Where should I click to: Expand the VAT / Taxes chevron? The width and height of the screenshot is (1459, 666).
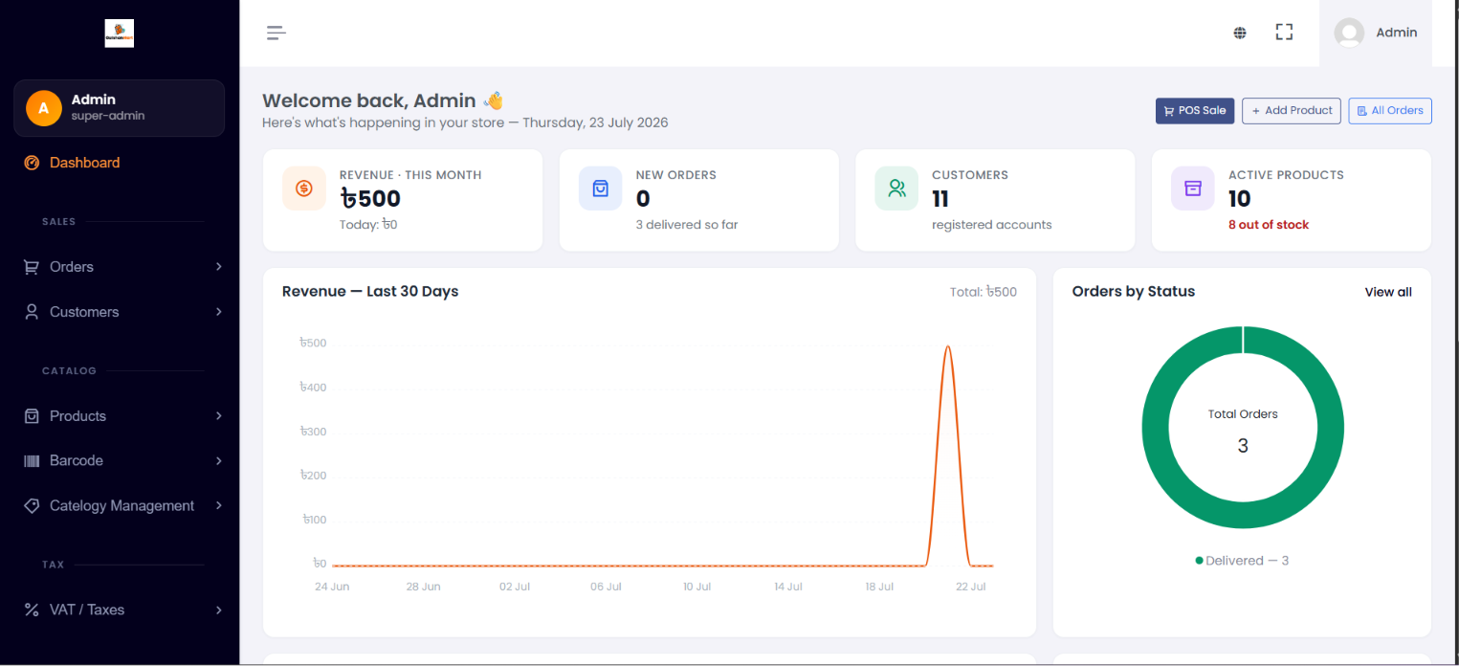[219, 610]
